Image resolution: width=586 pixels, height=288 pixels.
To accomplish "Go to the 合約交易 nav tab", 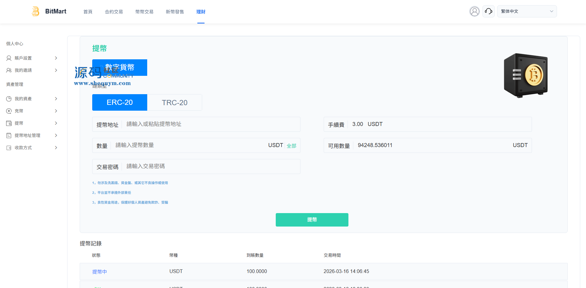I will 114,12.
